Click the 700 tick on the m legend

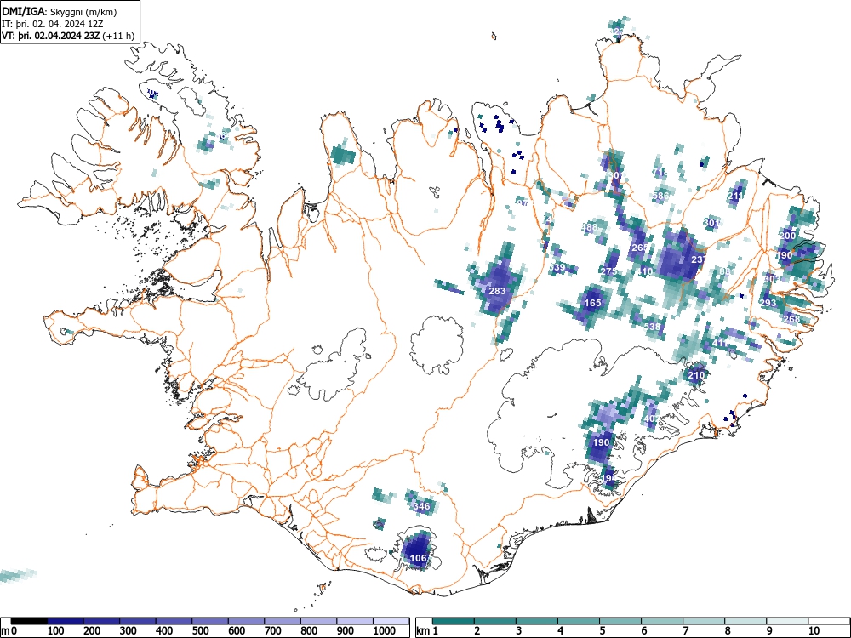[x=273, y=631]
